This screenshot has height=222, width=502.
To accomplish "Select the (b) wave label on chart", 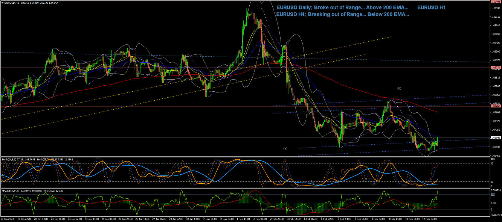I will (399, 88).
